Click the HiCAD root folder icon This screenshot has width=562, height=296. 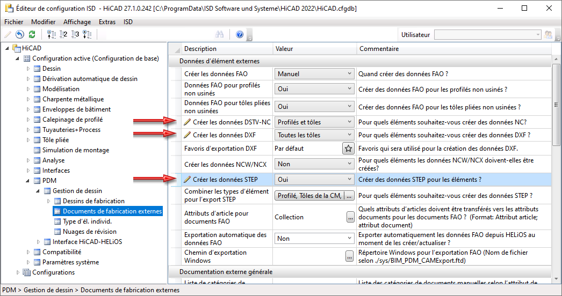(17, 48)
